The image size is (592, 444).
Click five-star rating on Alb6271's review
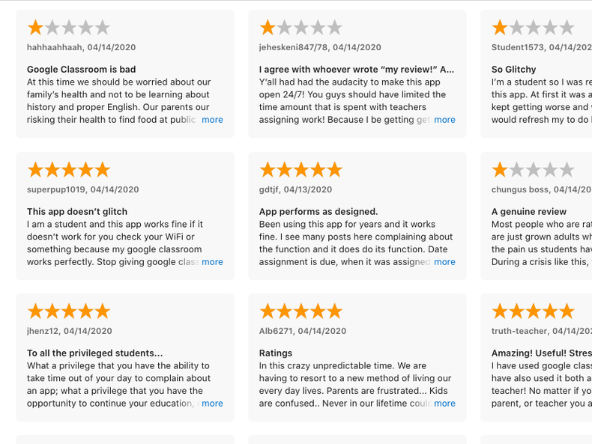click(301, 311)
